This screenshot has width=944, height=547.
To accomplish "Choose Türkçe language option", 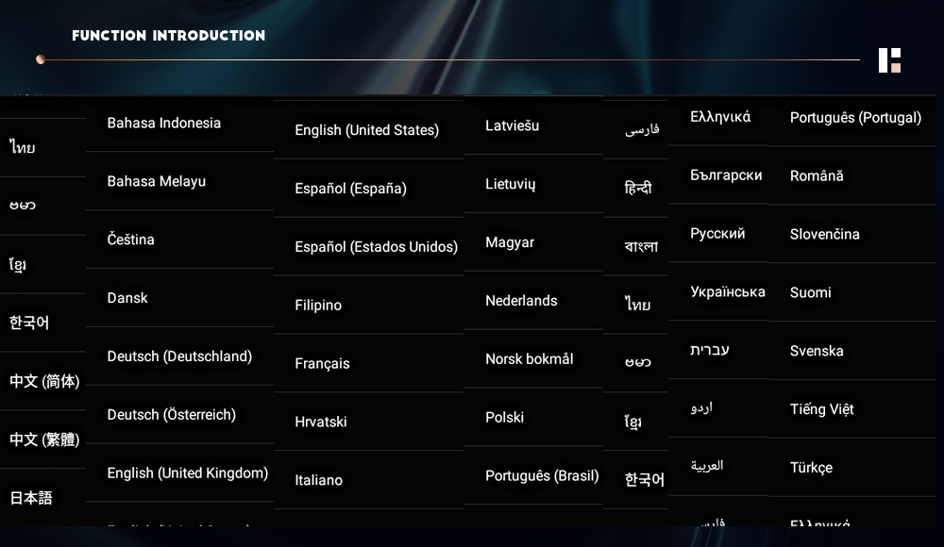I will coord(812,468).
